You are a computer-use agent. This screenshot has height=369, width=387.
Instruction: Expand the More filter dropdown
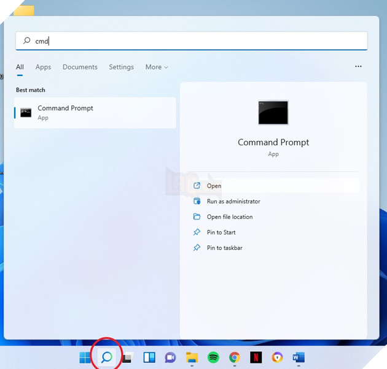pos(157,67)
